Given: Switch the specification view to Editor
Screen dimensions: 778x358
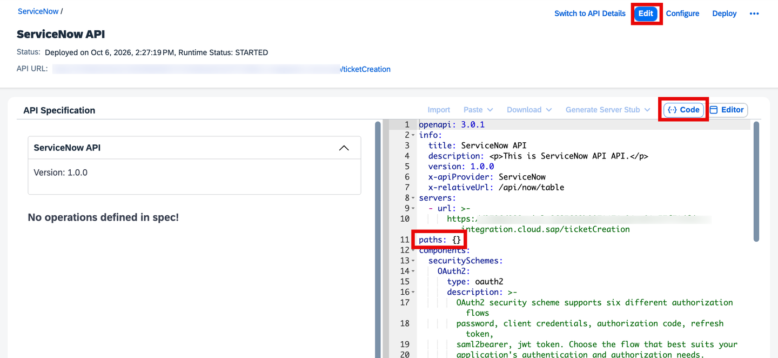Looking at the screenshot, I should [x=727, y=110].
